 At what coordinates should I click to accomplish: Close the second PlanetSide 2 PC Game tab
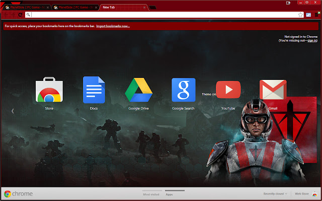(x=96, y=8)
